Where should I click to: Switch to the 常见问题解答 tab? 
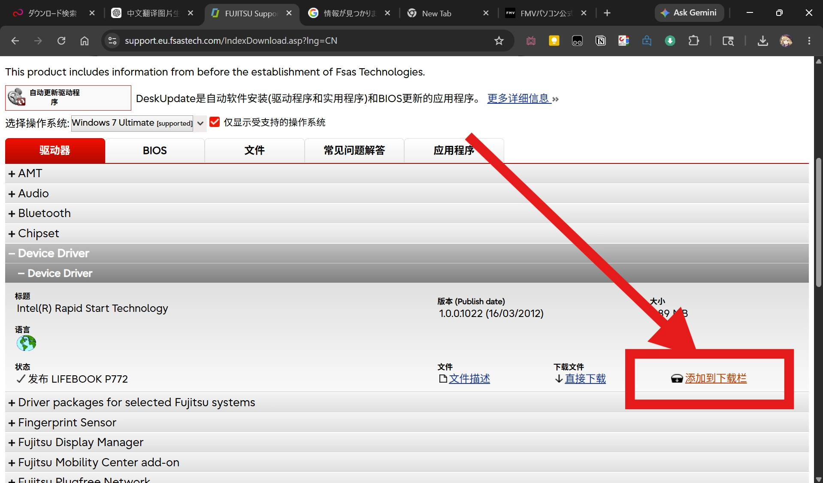(354, 151)
